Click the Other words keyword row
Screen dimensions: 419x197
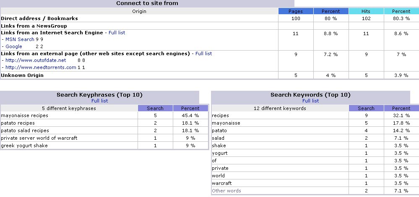[315, 191]
